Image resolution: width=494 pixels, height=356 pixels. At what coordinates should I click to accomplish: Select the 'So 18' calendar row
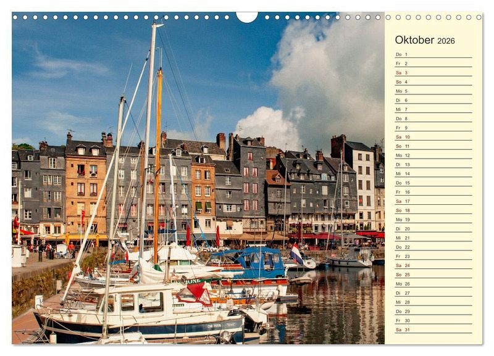click(x=433, y=210)
